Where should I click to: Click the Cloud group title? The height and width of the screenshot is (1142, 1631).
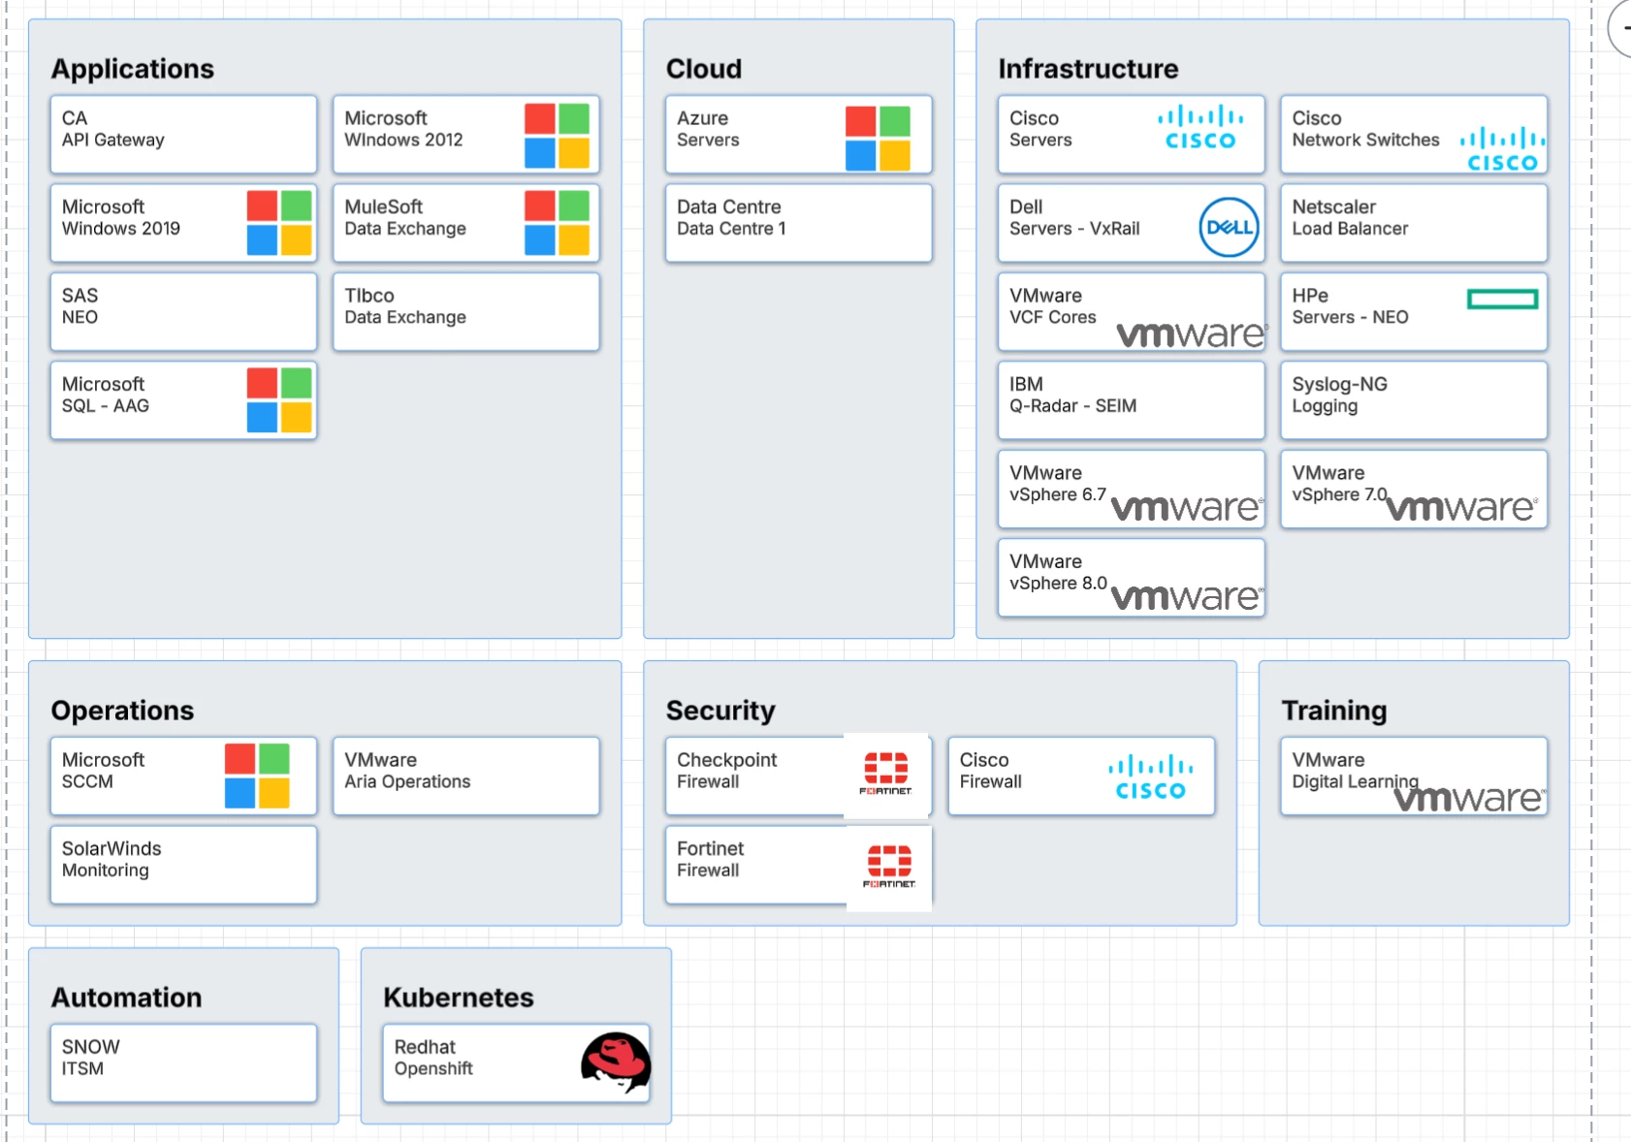point(704,69)
